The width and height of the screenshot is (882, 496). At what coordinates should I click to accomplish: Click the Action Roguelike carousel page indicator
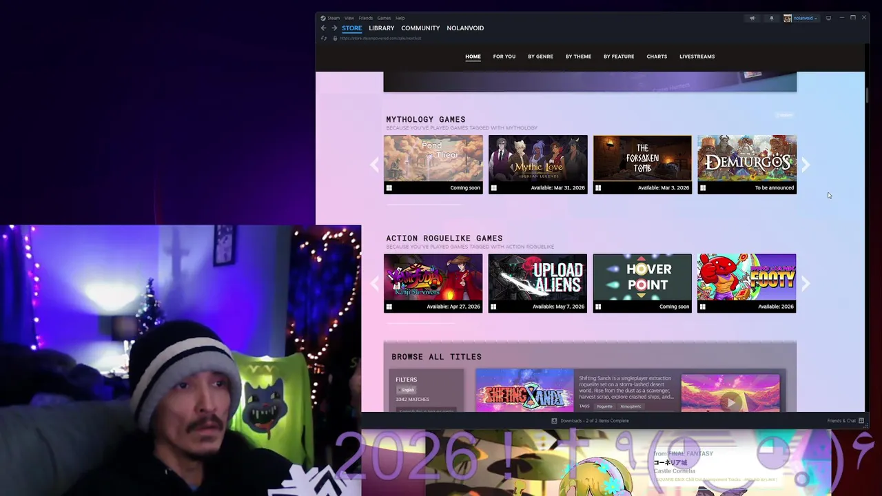[x=422, y=323]
